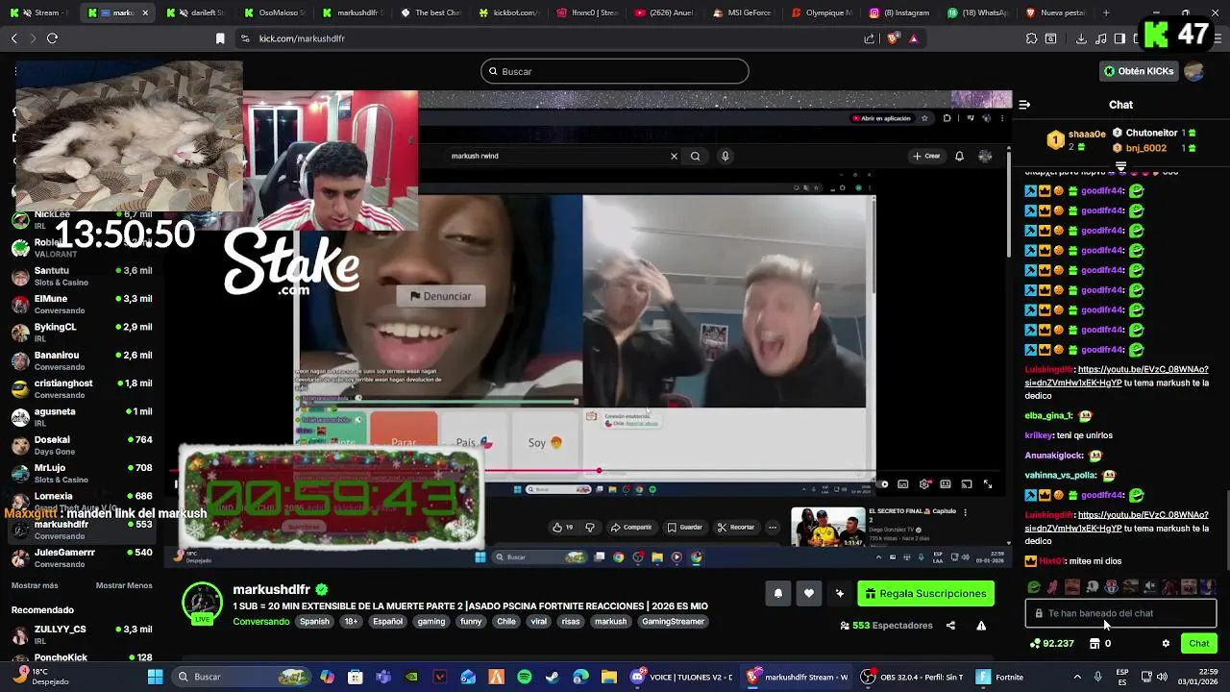Select the risas tag
Image resolution: width=1230 pixels, height=692 pixels.
point(570,622)
